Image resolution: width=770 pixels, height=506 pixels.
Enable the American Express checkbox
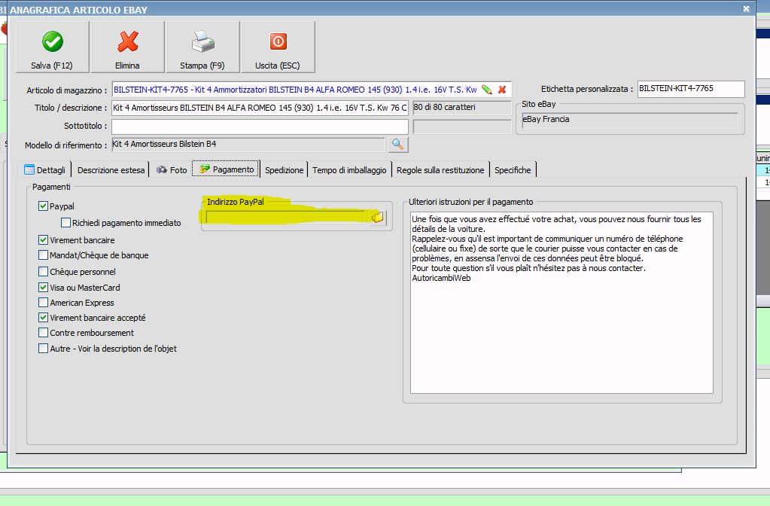pyautogui.click(x=43, y=302)
